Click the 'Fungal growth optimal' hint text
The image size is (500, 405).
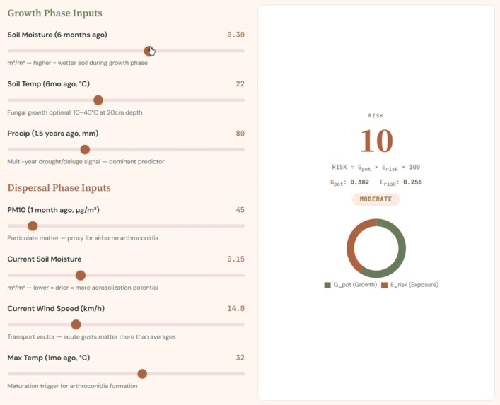tap(75, 112)
